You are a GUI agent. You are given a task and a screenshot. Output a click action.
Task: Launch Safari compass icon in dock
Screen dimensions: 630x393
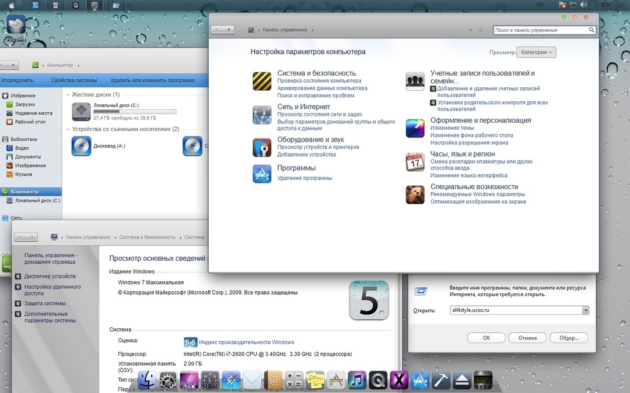pyautogui.click(x=231, y=380)
